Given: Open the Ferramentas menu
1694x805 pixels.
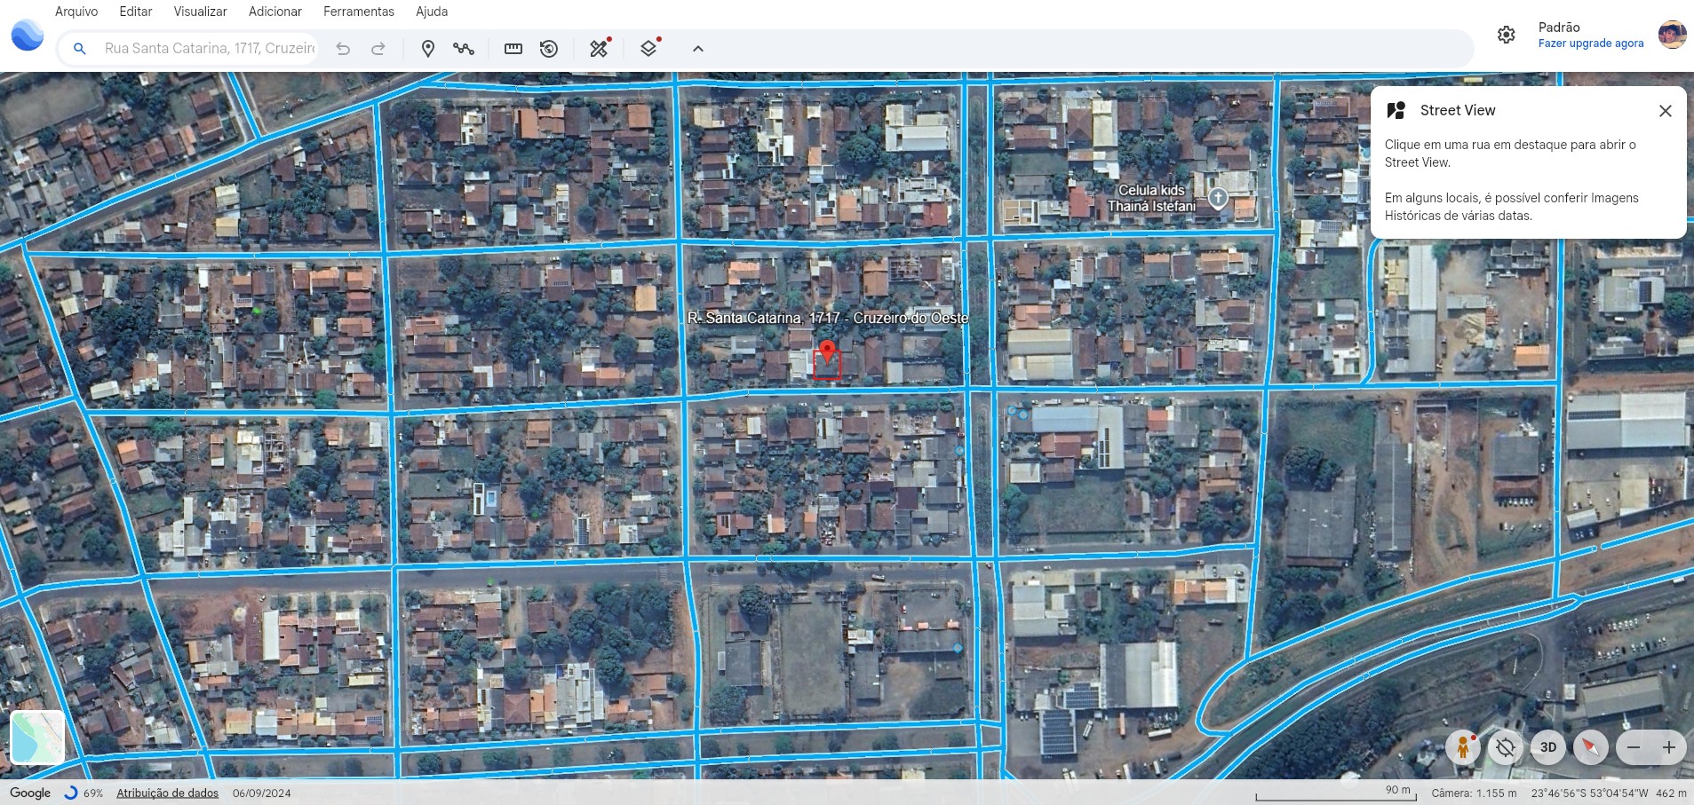Looking at the screenshot, I should click(358, 12).
